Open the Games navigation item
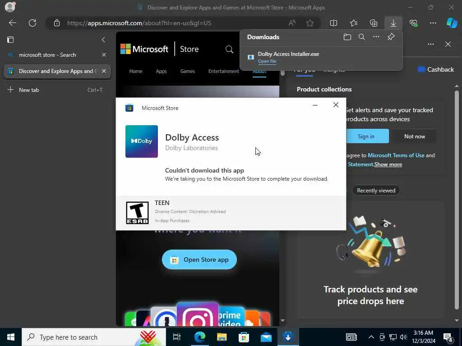 [188, 71]
